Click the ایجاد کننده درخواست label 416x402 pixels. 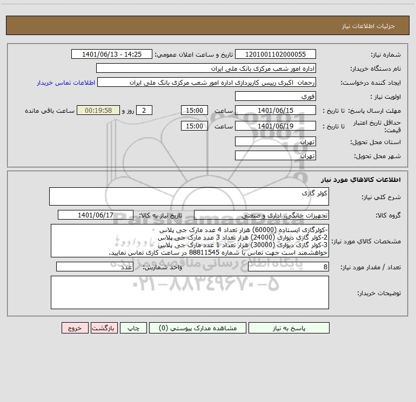371,83
